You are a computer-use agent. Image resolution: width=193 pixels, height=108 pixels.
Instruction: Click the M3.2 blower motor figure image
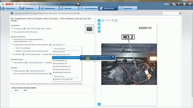(x=129, y=64)
